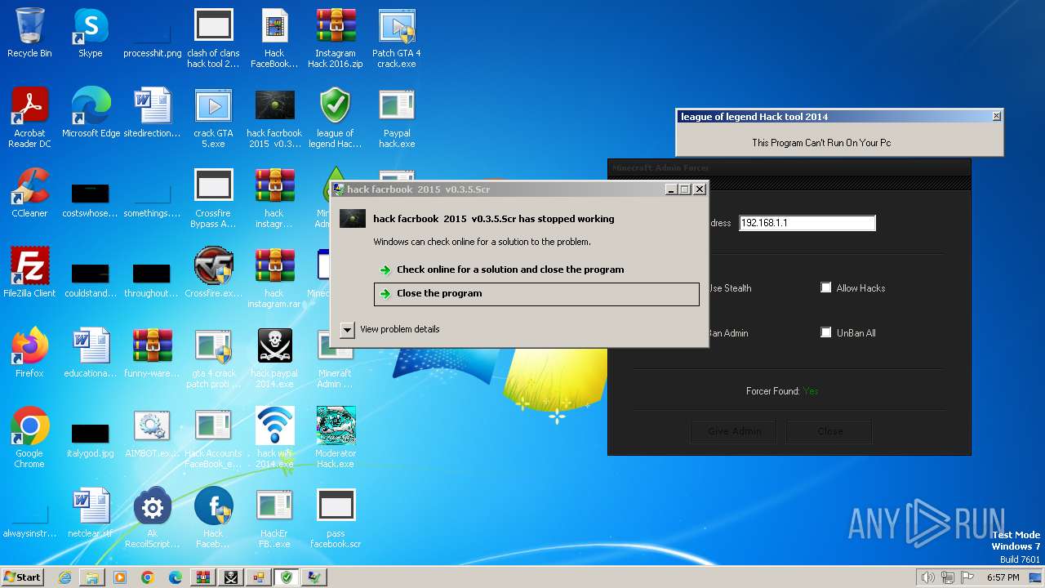Switch to skull-icon taskbar program
Screen dimensions: 1045x588
(x=231, y=577)
